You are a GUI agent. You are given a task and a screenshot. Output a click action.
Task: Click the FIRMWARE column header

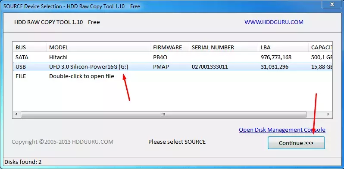169,47
